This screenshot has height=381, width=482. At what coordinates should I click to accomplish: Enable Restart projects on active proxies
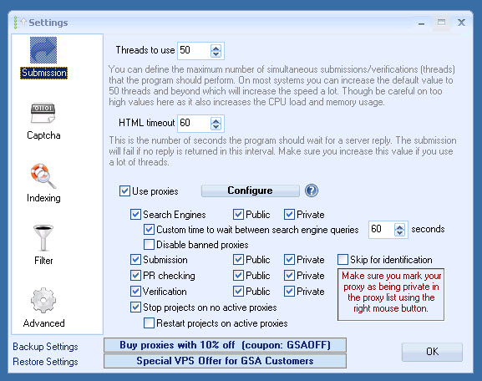(149, 323)
